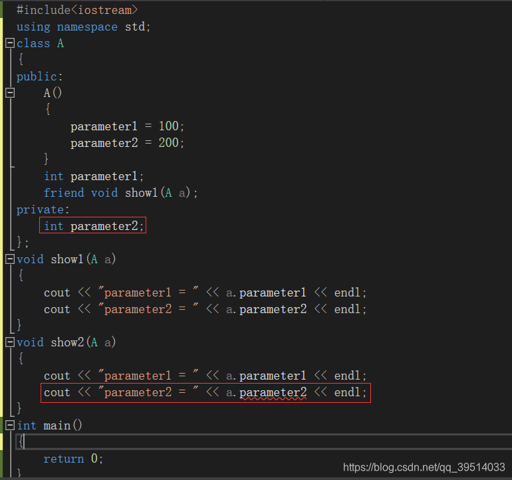Image resolution: width=512 pixels, height=480 pixels.
Task: Click the 'private:' access specifier
Action: point(43,209)
